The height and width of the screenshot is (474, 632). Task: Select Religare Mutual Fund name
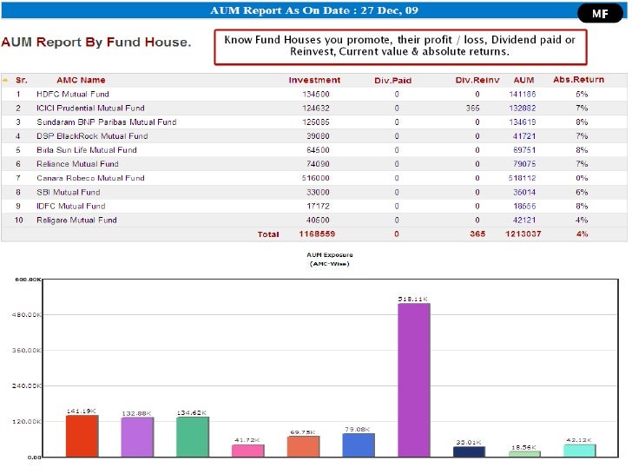click(x=76, y=221)
